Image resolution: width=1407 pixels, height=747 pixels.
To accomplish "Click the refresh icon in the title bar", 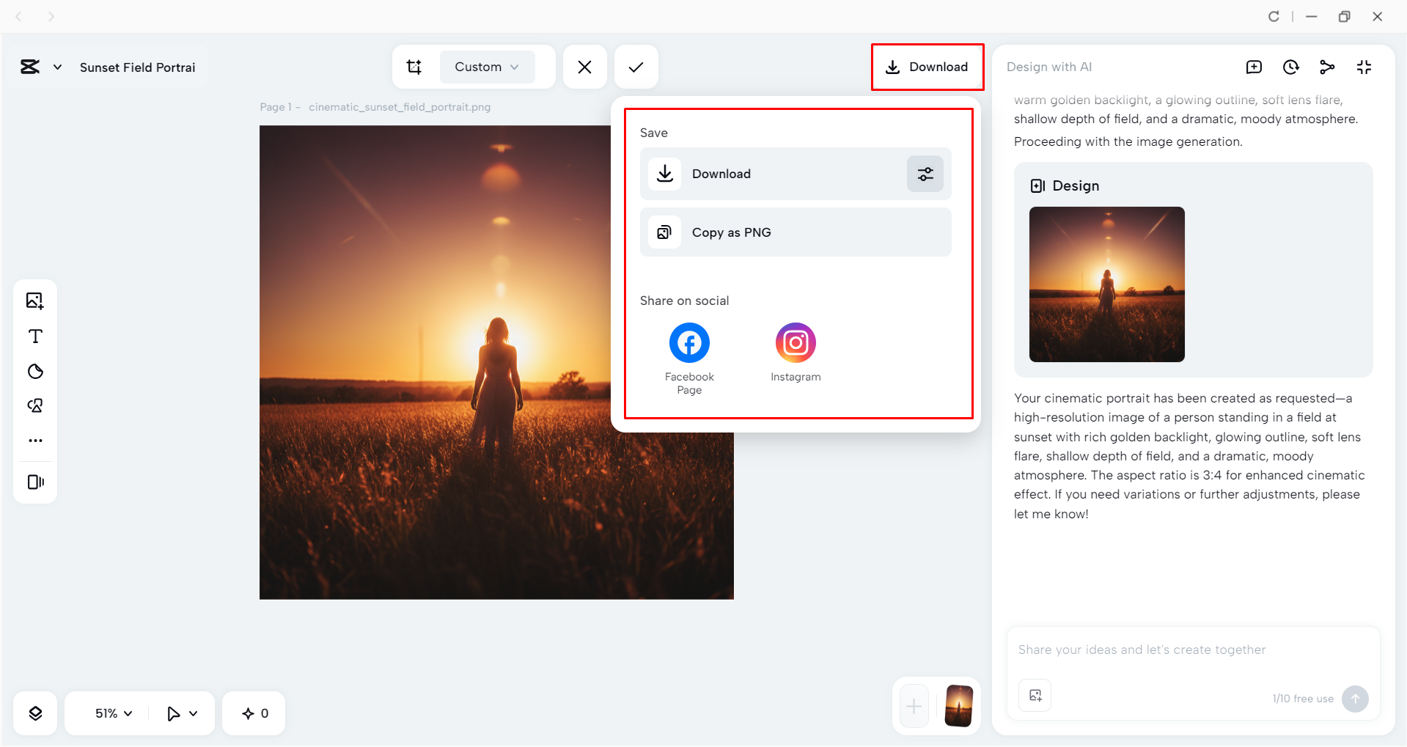I will coord(1274,16).
